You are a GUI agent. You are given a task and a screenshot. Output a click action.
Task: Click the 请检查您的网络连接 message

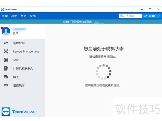click(x=103, y=56)
